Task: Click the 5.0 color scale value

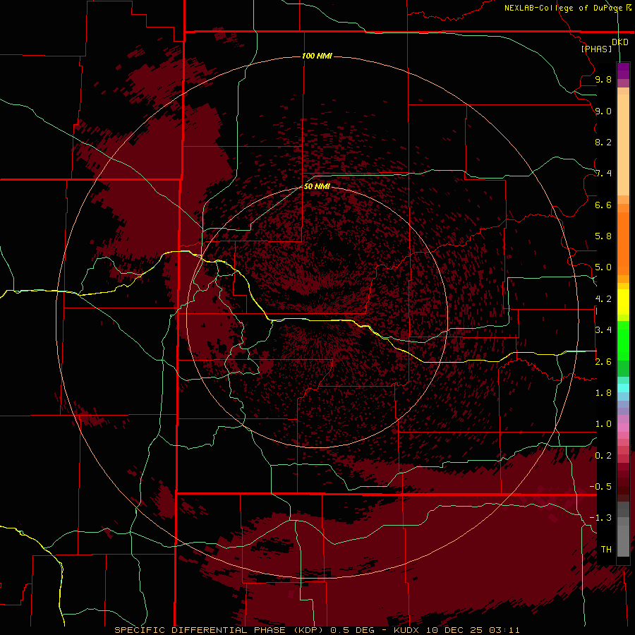Action: click(x=603, y=267)
